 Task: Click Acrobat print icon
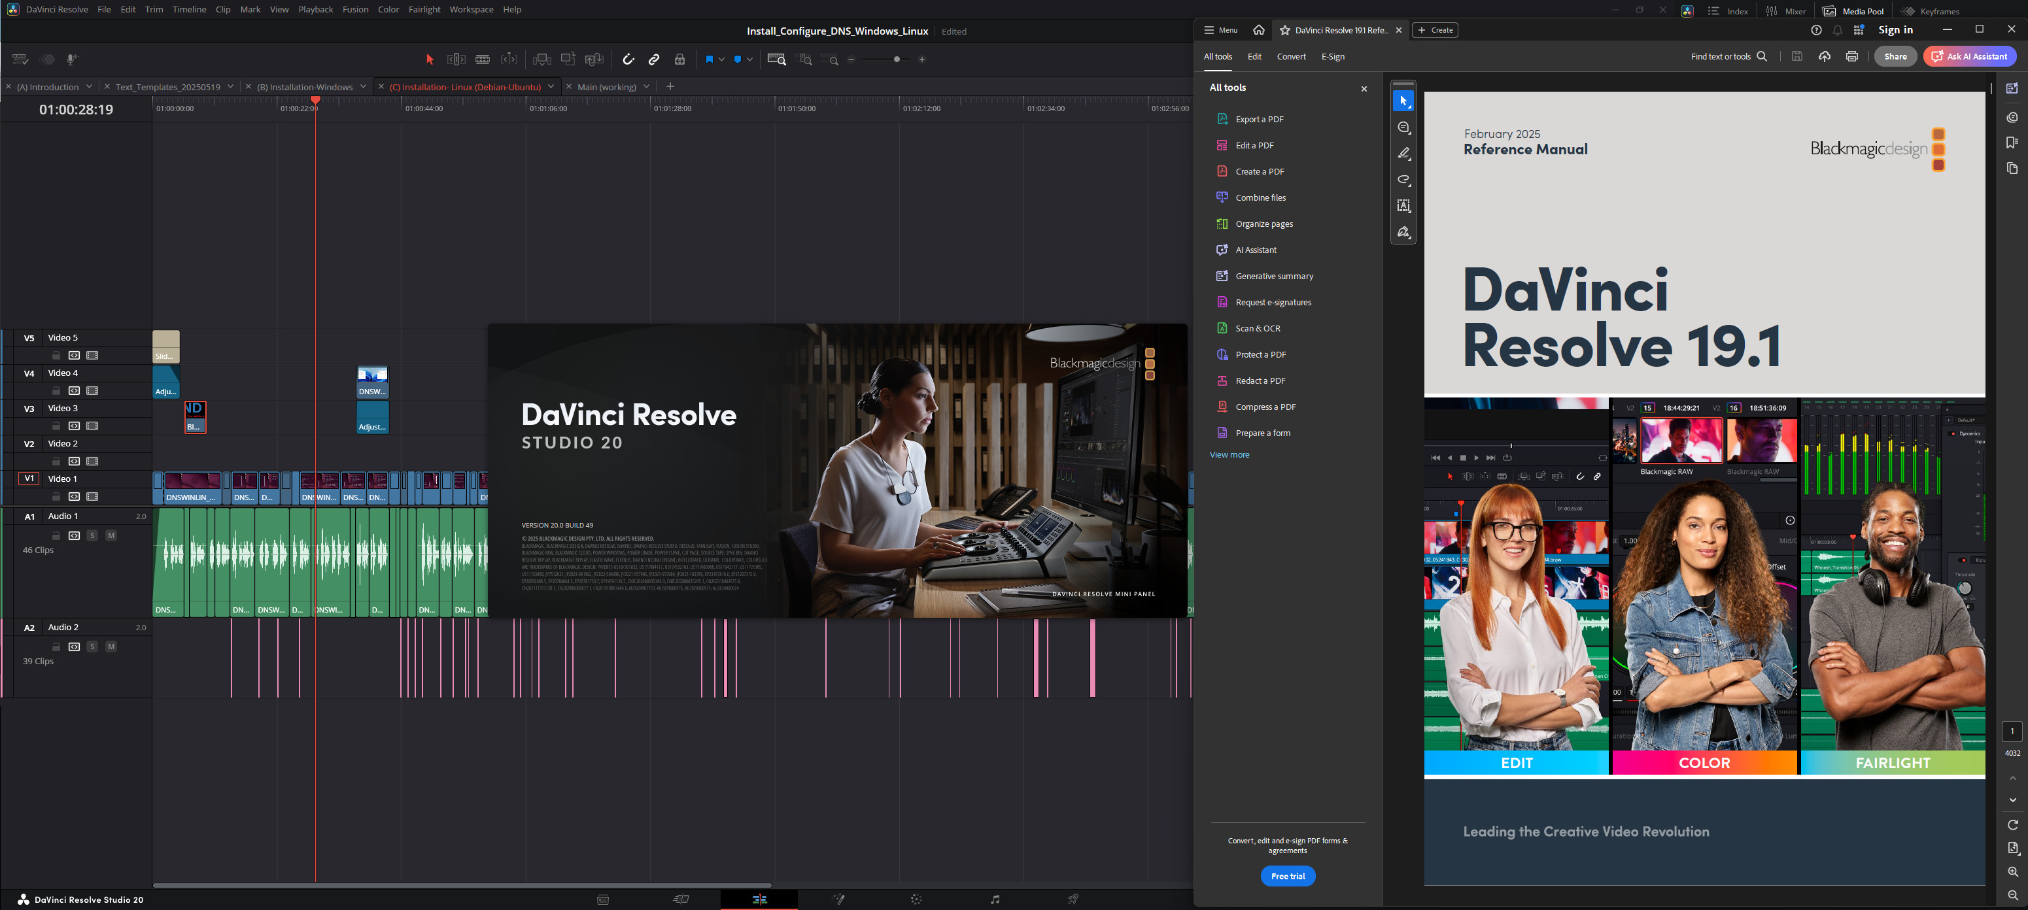(1851, 56)
